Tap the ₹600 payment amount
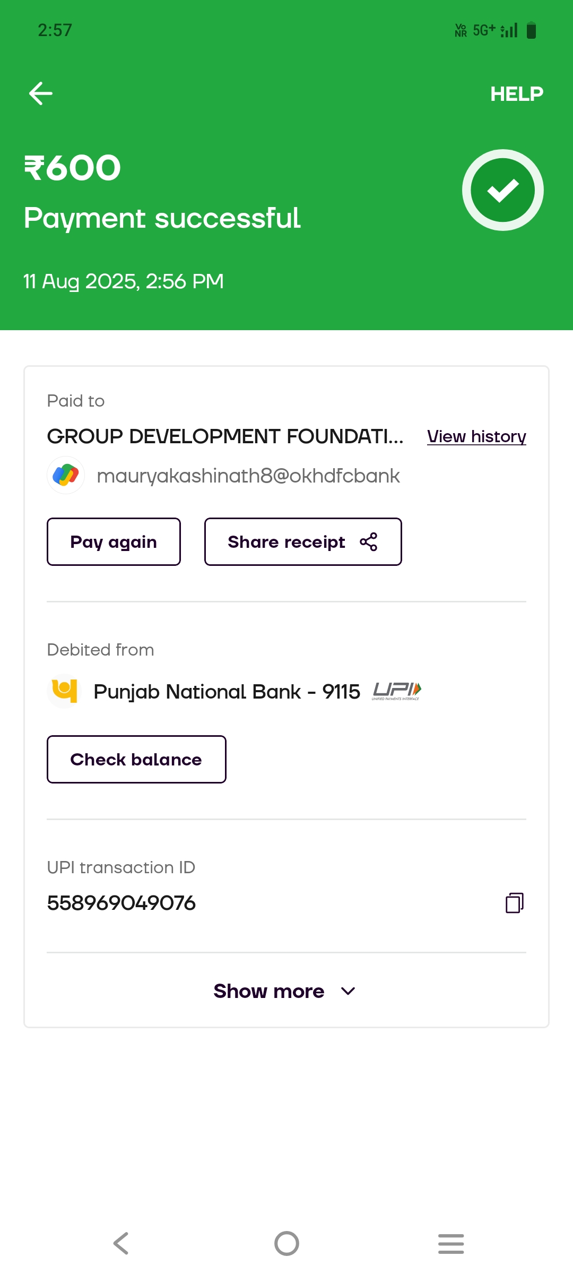 (73, 168)
